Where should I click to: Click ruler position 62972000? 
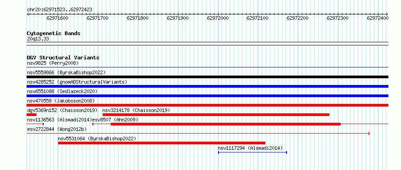click(x=218, y=18)
